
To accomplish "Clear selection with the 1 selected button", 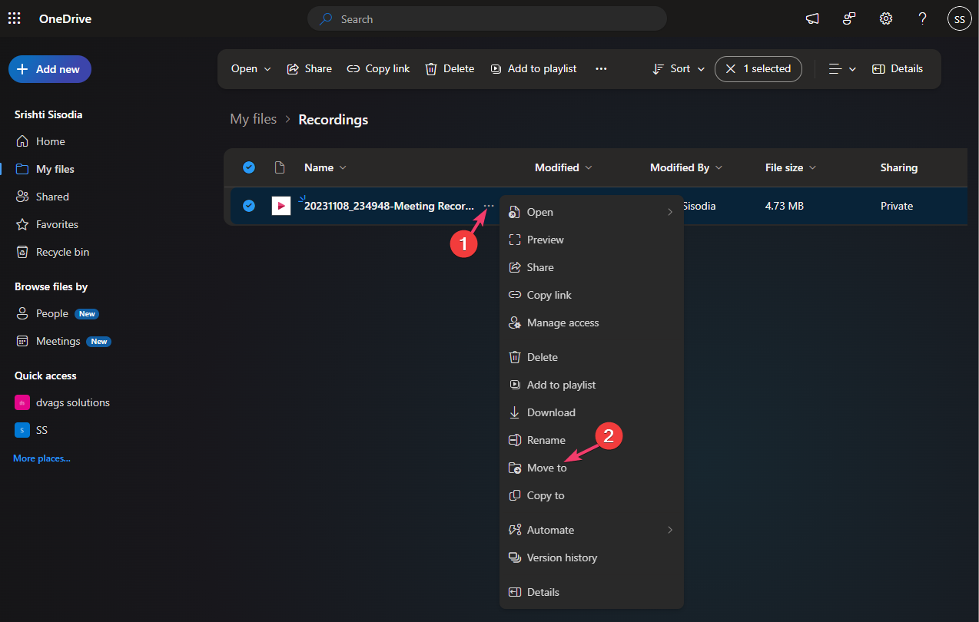I will coord(758,68).
